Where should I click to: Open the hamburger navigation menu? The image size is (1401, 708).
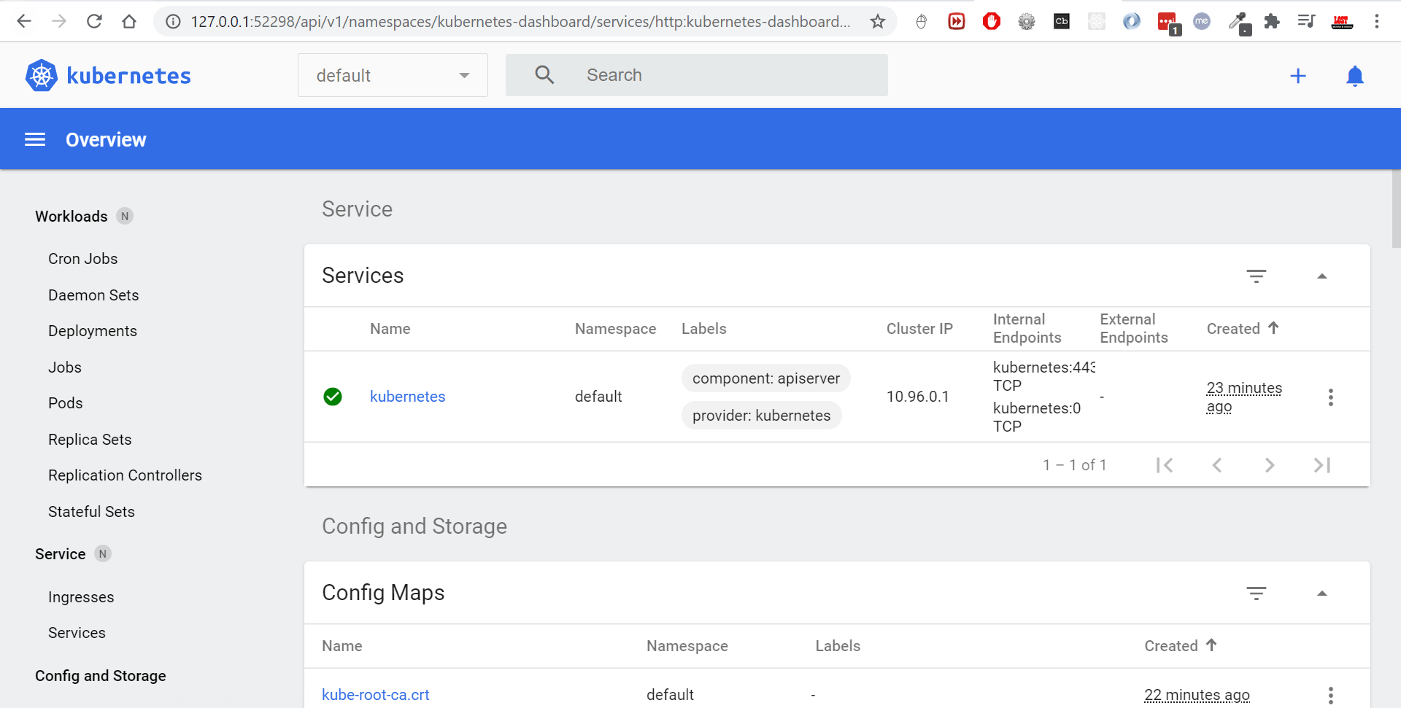point(35,139)
